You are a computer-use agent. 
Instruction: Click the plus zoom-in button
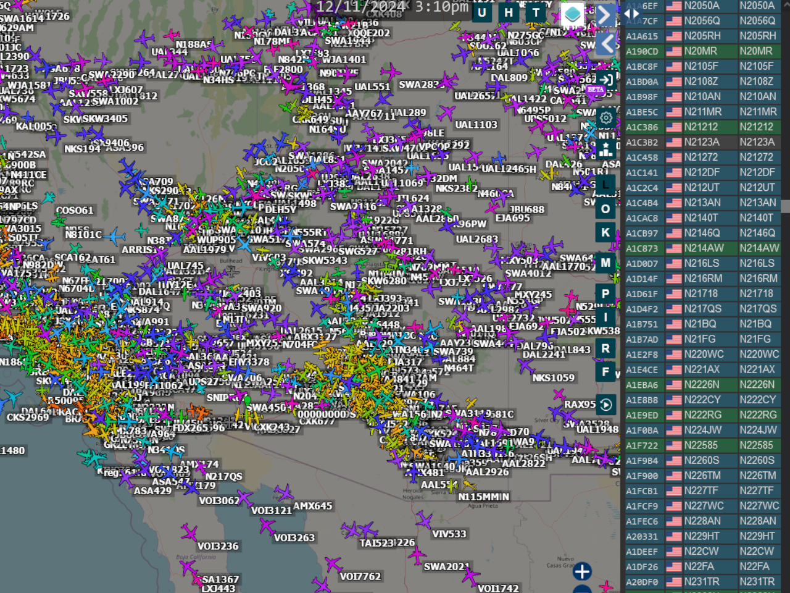pyautogui.click(x=582, y=571)
